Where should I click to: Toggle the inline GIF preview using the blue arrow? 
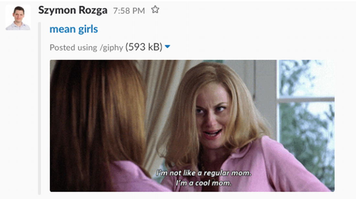pos(167,47)
